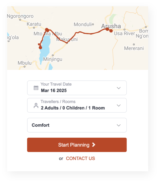
Task: Select the Mar 16 2025 date field
Action: 77,88
